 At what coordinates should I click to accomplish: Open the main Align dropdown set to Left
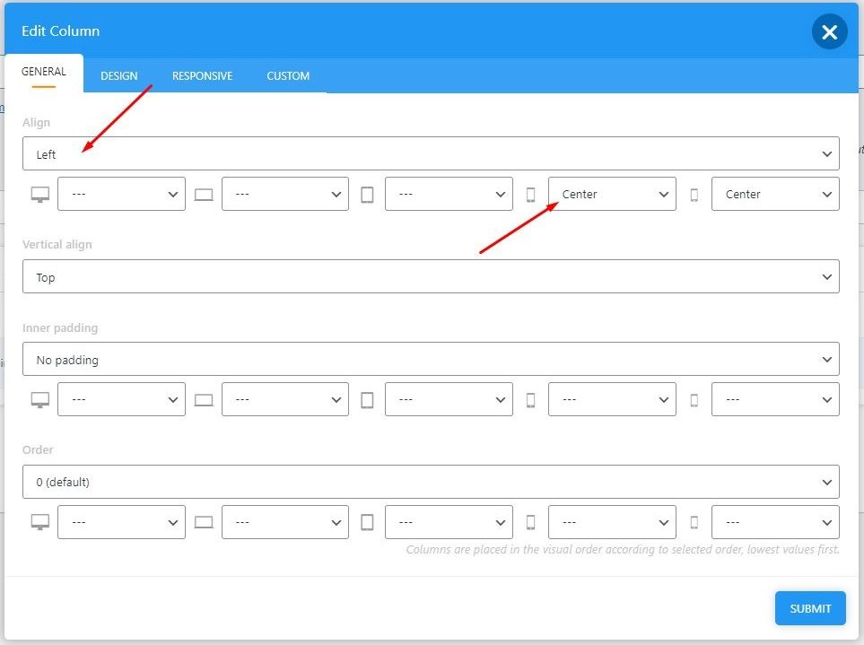point(431,153)
